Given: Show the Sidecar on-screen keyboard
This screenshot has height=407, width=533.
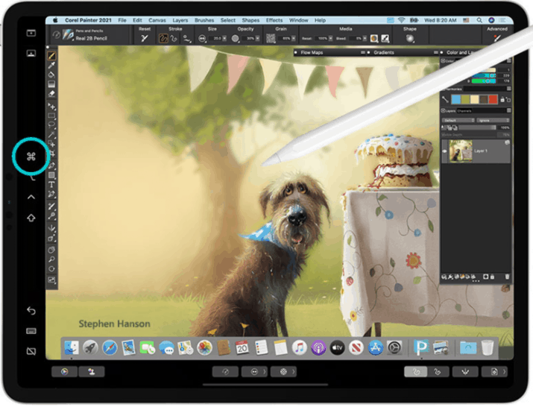Looking at the screenshot, I should 31,331.
